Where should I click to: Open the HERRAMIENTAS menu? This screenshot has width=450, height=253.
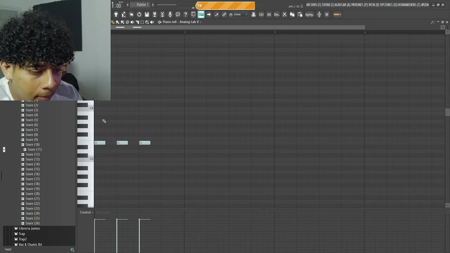[409, 5]
